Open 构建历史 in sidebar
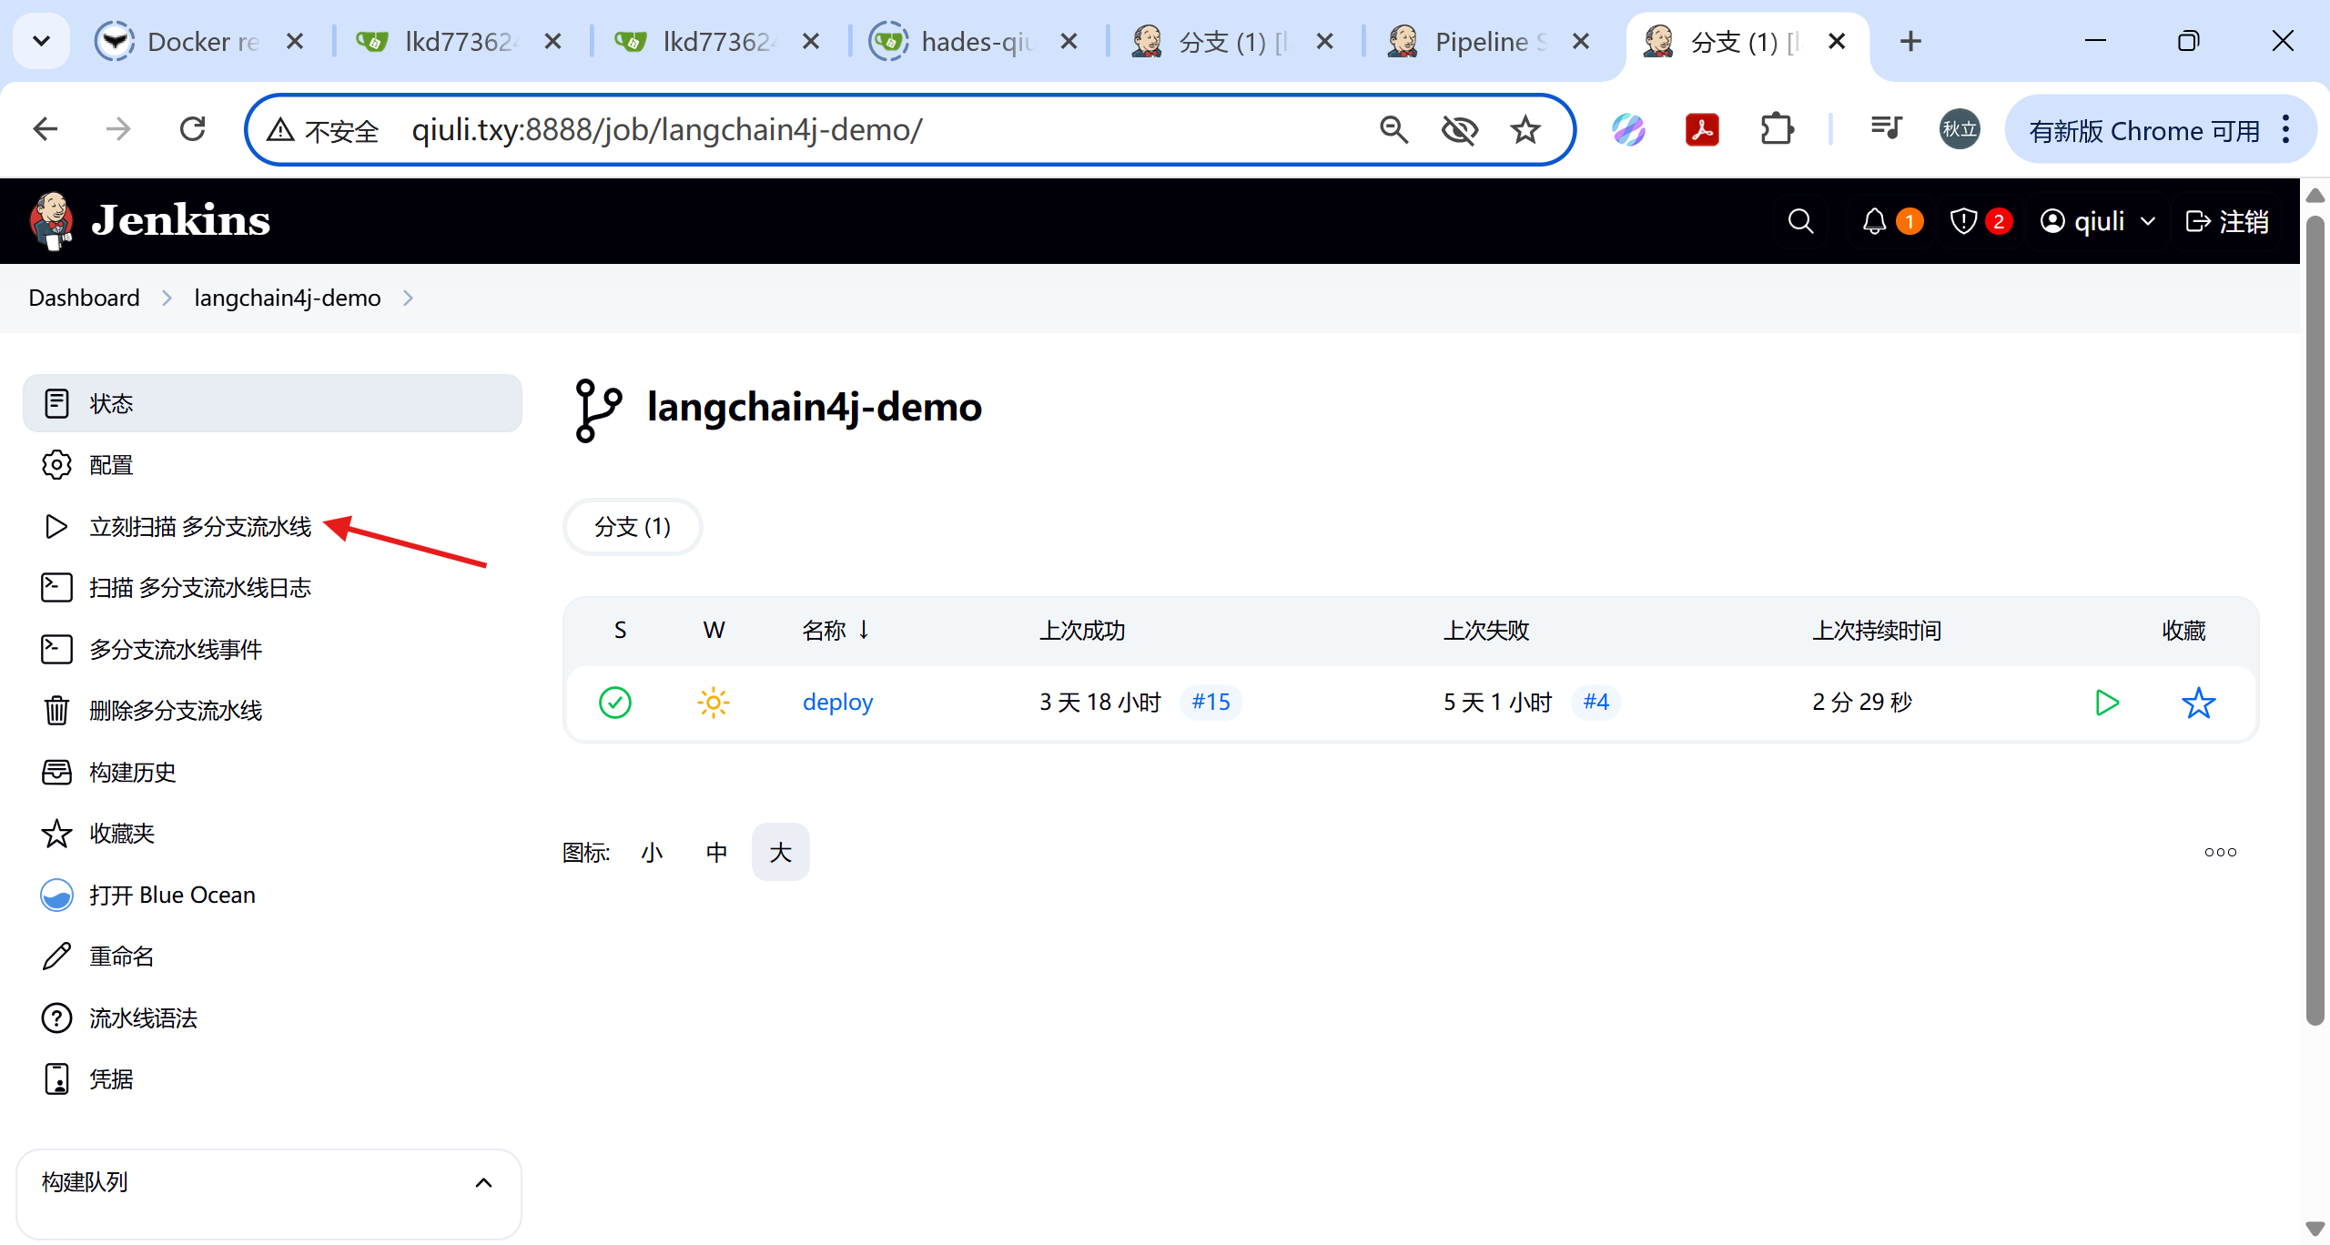 point(132,773)
